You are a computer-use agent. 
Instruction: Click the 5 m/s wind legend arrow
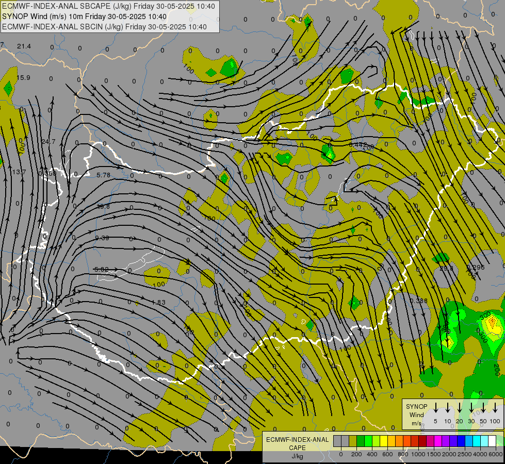tap(436, 407)
